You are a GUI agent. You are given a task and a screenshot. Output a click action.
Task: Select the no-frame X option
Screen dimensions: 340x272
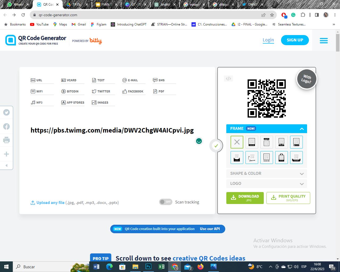coord(237,142)
